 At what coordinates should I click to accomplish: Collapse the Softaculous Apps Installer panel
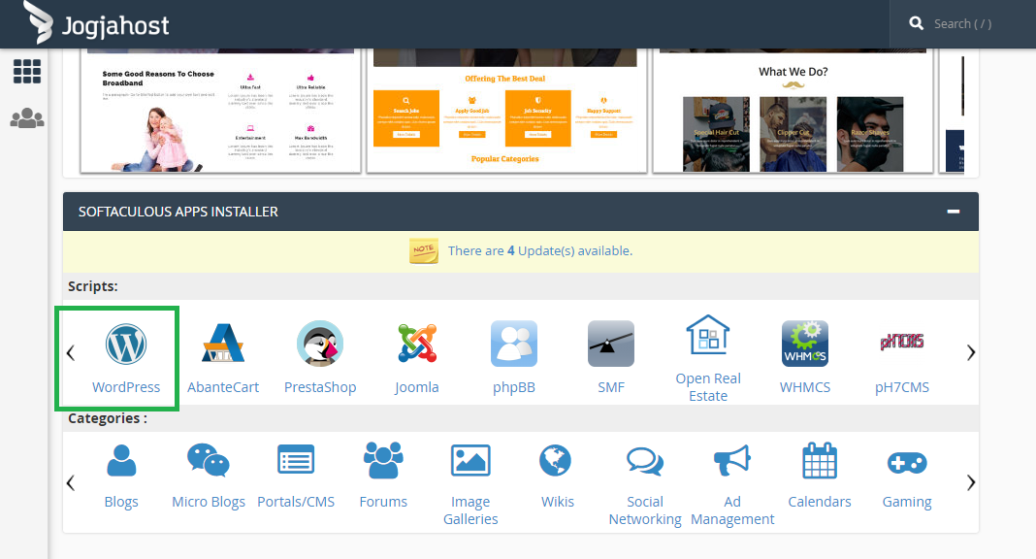[954, 211]
